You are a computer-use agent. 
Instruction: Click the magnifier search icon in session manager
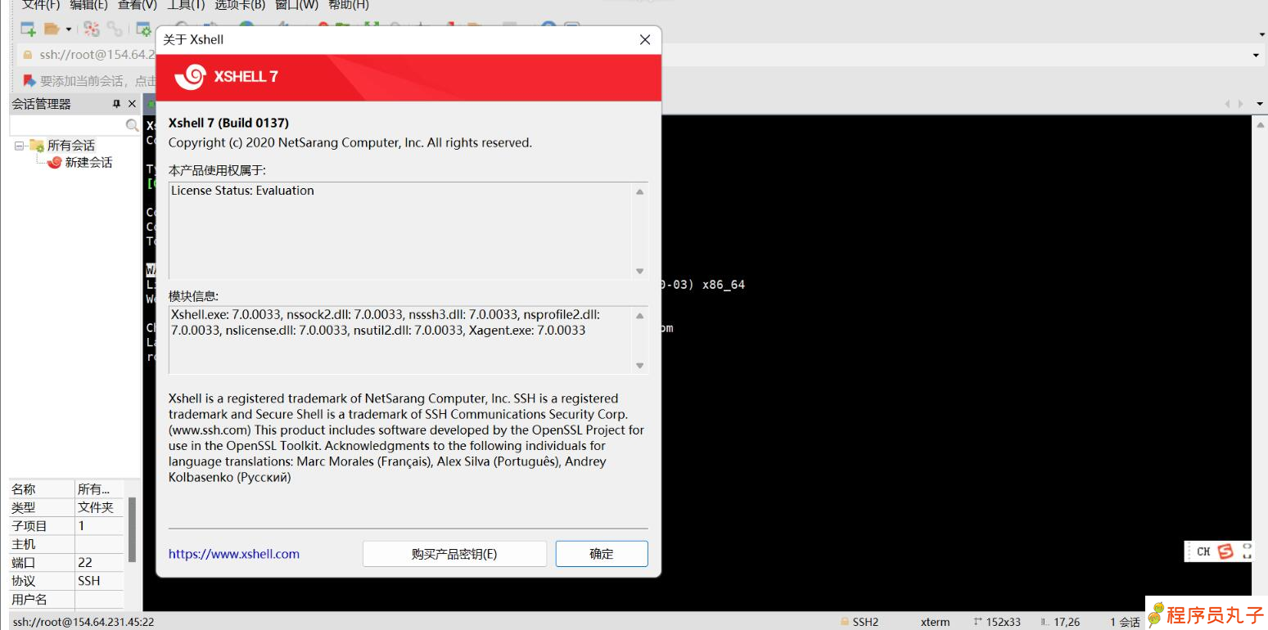click(131, 125)
